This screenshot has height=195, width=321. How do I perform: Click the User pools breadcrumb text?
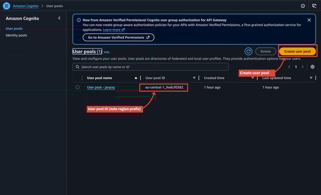55,6
